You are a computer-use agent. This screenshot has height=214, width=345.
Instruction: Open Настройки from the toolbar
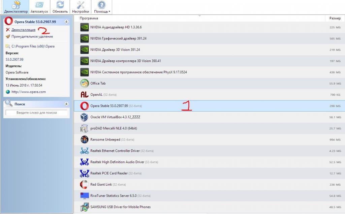tap(81, 7)
